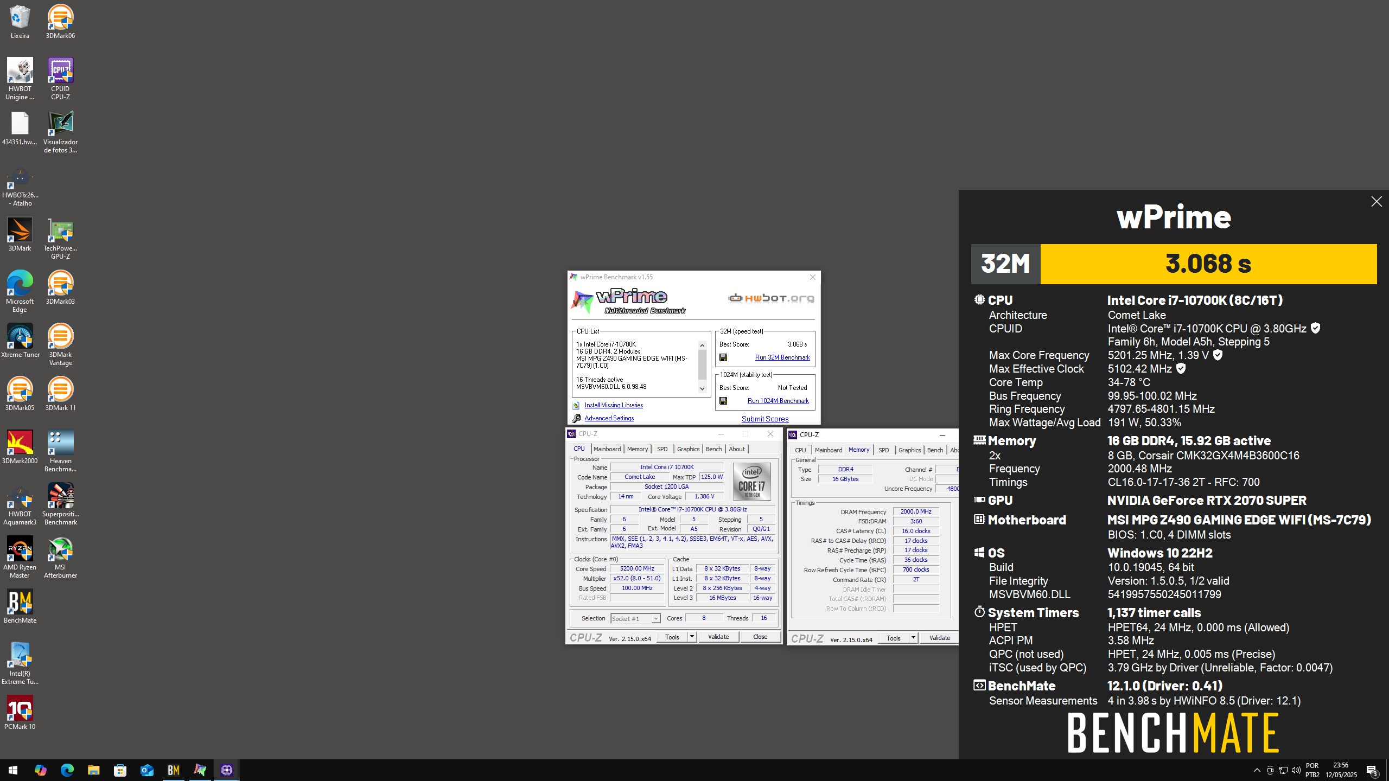This screenshot has height=781, width=1389.
Task: Open the SPD tab in right CPU-Z window
Action: click(883, 450)
